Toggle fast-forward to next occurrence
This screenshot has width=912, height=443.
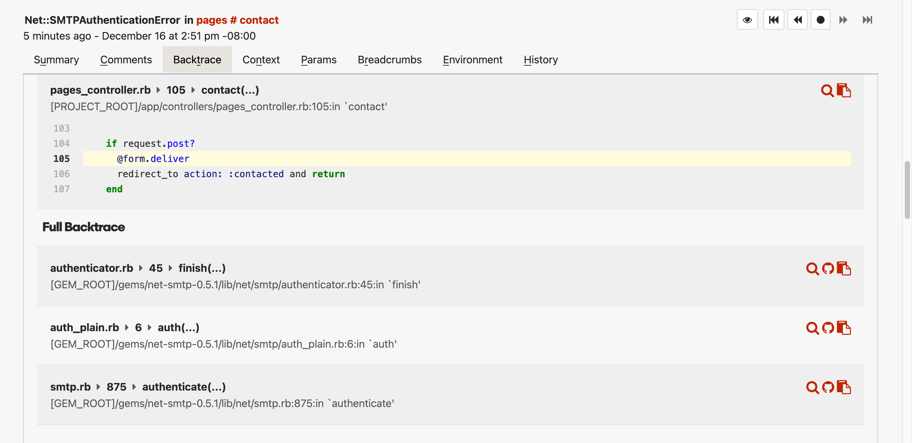point(843,20)
